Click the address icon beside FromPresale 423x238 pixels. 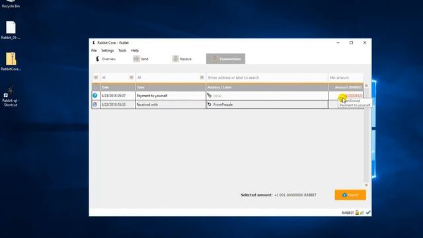point(210,104)
